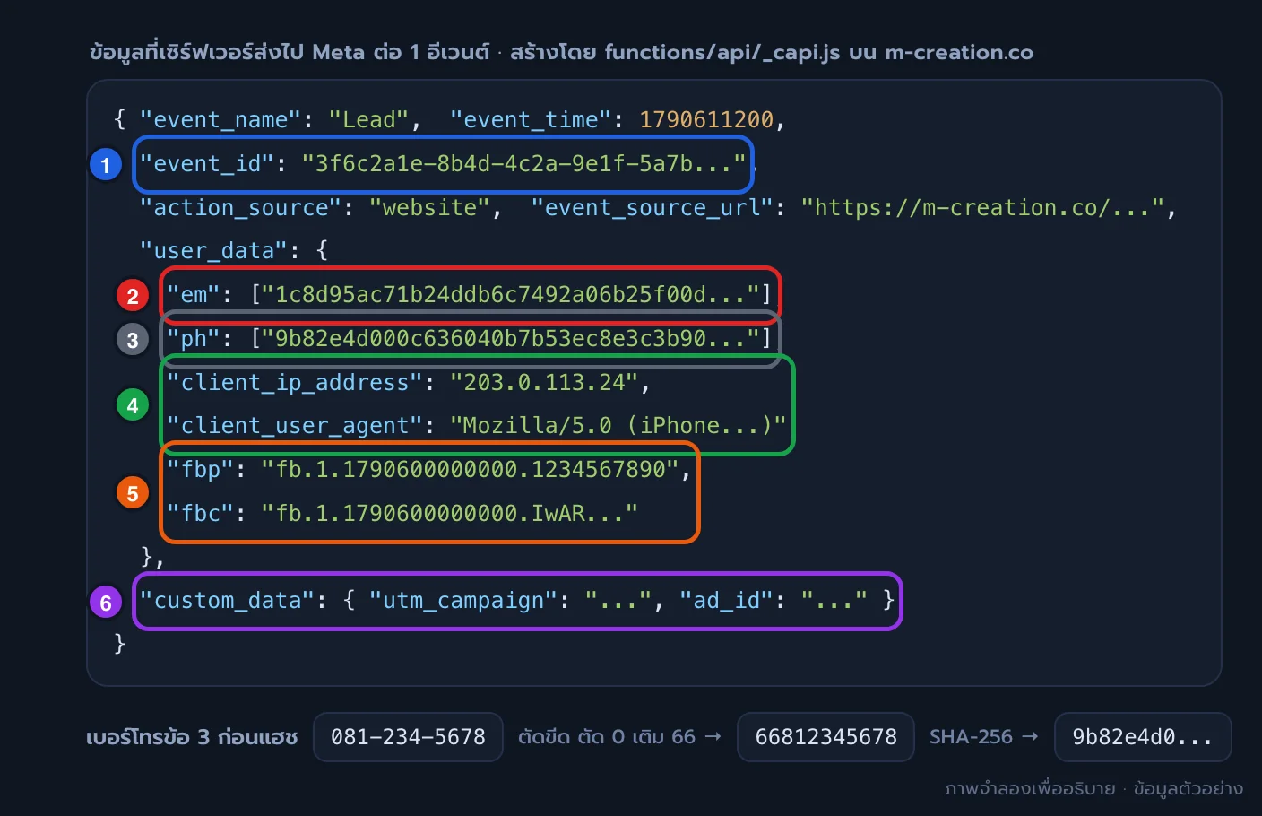Click the "em" key

coord(193,295)
